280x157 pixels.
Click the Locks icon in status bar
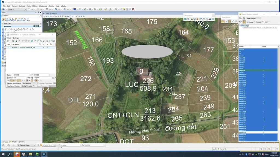click(x=218, y=149)
